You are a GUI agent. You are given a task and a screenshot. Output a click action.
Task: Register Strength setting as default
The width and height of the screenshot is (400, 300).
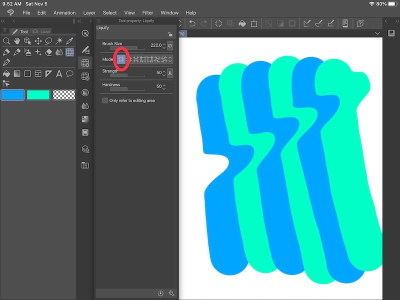[x=169, y=73]
